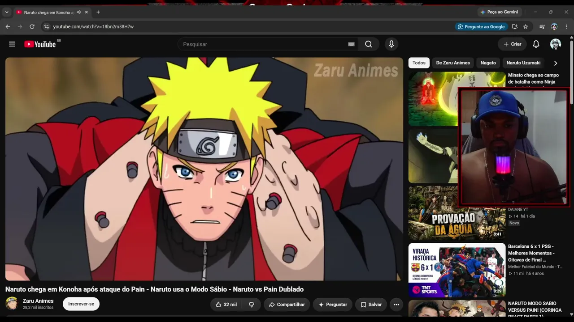The image size is (574, 322).
Task: Open a new browser tab
Action: (x=98, y=12)
